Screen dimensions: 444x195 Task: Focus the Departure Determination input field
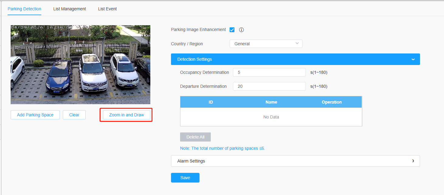pos(269,86)
